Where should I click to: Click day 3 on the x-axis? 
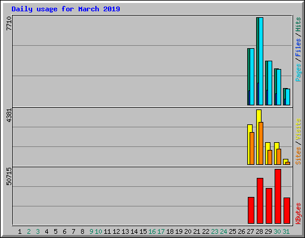click(x=38, y=231)
